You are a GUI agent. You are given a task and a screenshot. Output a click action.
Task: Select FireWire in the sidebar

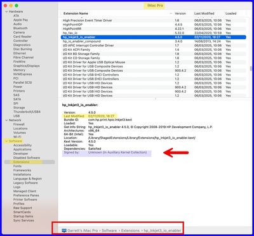pyautogui.click(x=19, y=62)
